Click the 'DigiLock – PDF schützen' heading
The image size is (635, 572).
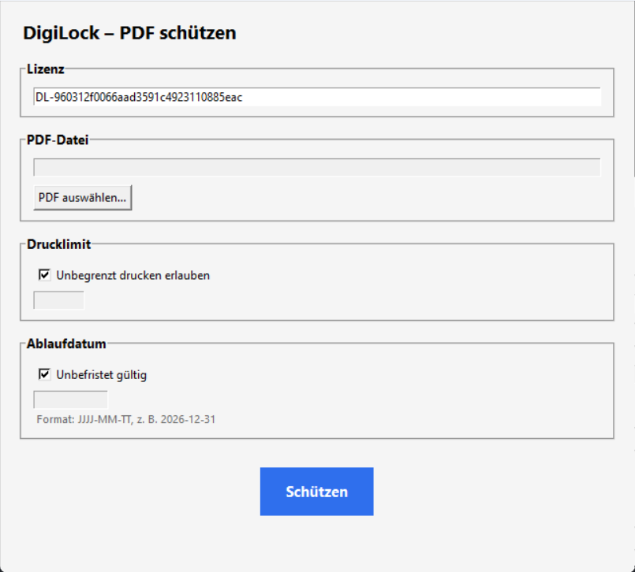coord(129,33)
